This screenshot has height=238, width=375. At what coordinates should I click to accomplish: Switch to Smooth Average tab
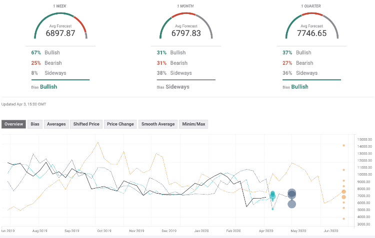(158, 124)
